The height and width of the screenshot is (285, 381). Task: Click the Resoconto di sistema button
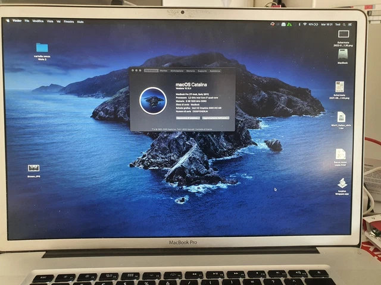coord(188,118)
